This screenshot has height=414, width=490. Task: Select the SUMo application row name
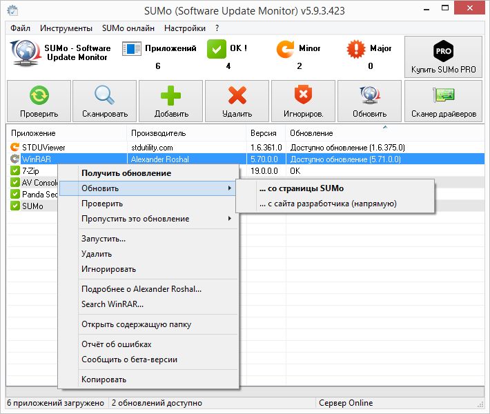click(x=32, y=206)
